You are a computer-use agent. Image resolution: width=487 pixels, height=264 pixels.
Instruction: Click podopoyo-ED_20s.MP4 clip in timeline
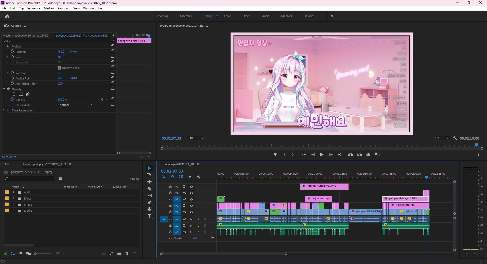pyautogui.click(x=365, y=211)
